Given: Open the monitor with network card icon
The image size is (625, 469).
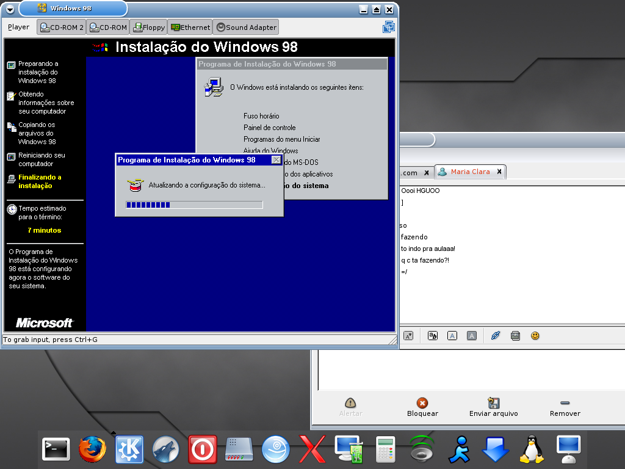Looking at the screenshot, I should (349, 449).
